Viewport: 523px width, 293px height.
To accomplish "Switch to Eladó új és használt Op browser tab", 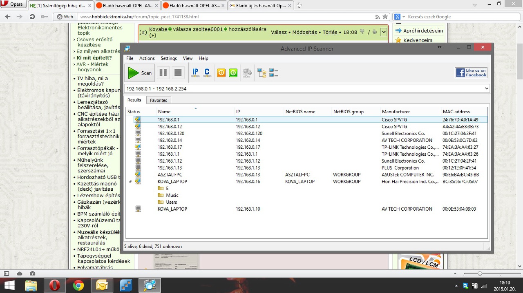I will coord(260,6).
